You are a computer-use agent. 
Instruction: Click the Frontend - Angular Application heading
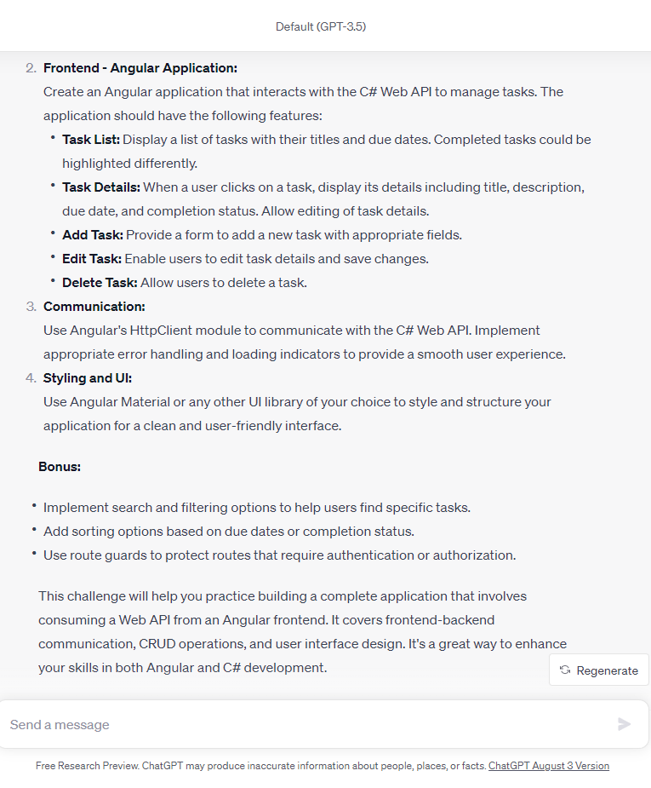coord(140,68)
